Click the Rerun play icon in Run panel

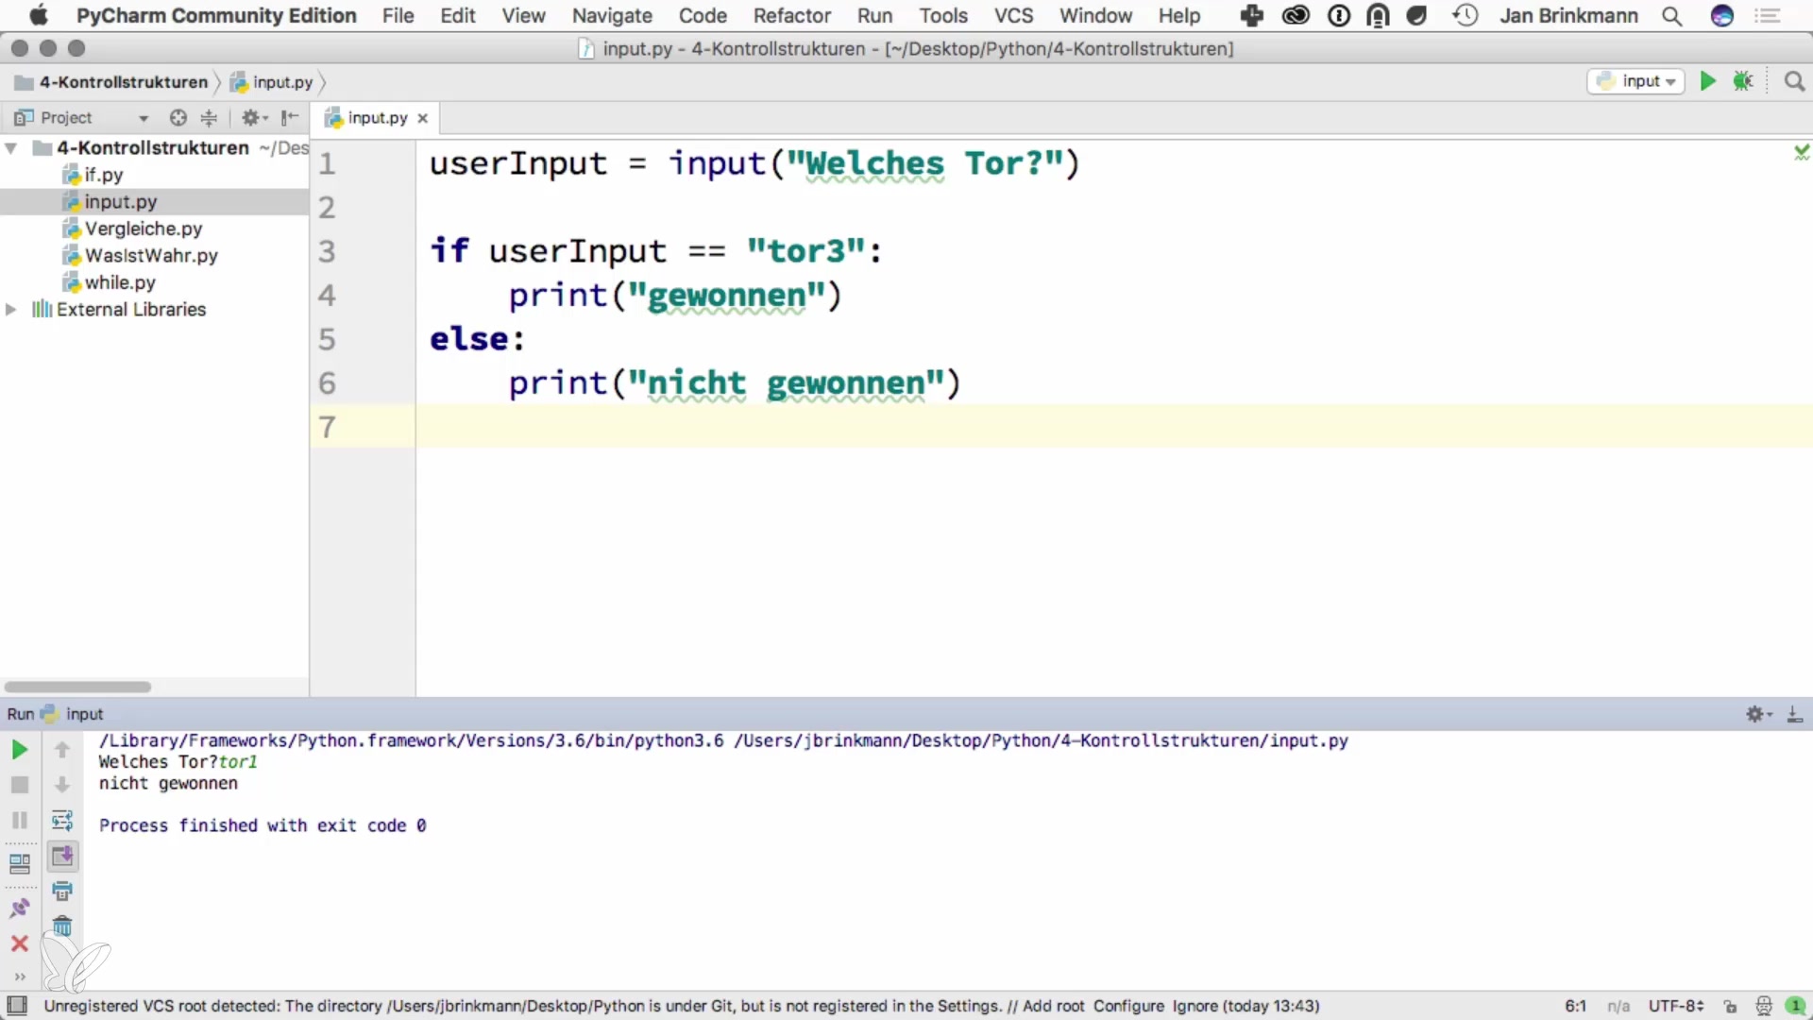[19, 750]
